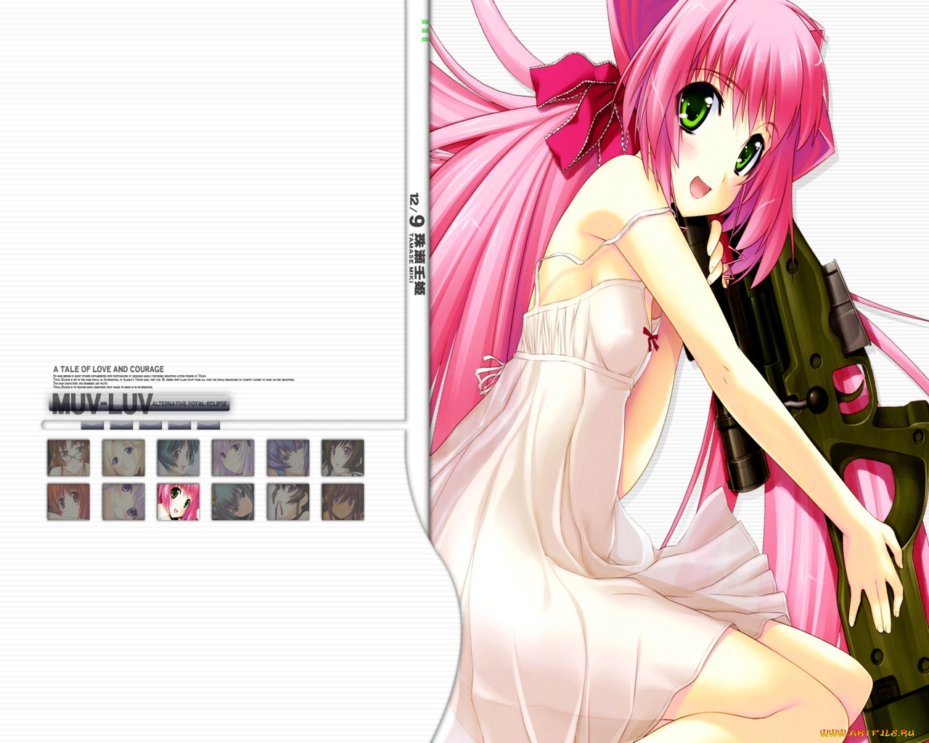The image size is (929, 743).
Task: Select the dark-haired portrait with bangs over face
Action: (288, 502)
